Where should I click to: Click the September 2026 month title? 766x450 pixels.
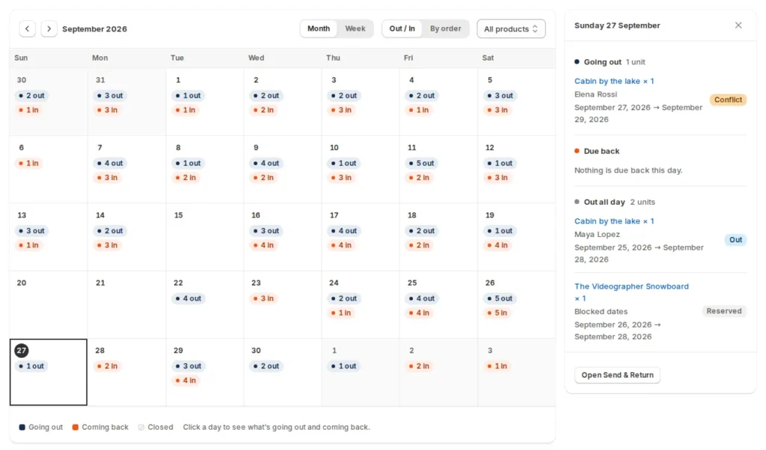click(94, 29)
